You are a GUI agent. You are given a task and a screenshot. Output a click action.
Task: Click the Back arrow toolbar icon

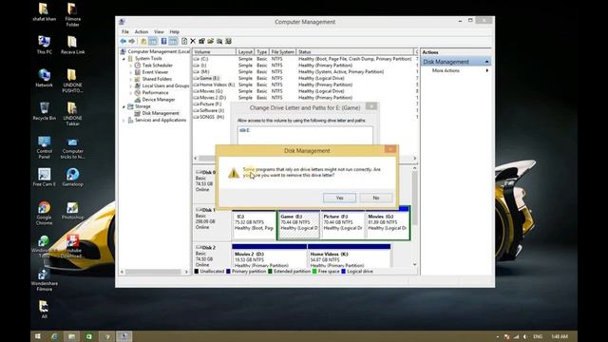(x=123, y=41)
